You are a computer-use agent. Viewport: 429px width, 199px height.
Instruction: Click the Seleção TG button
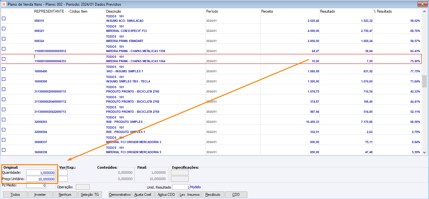click(90, 195)
